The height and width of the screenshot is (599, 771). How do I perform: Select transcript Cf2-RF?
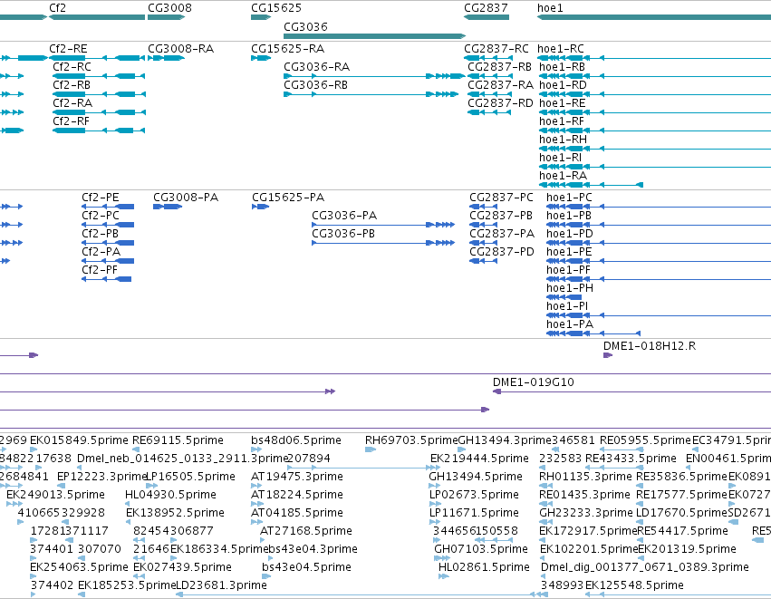[x=72, y=121]
